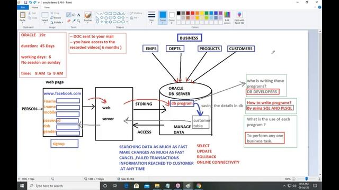Open the Action Center notifications icon

315,186
